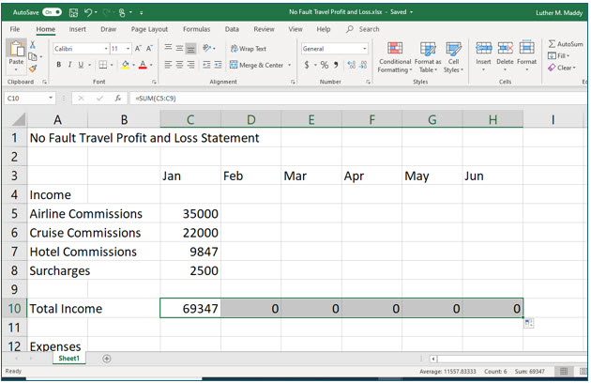Click the Comma Style icon
The width and height of the screenshot is (591, 383).
coord(336,65)
